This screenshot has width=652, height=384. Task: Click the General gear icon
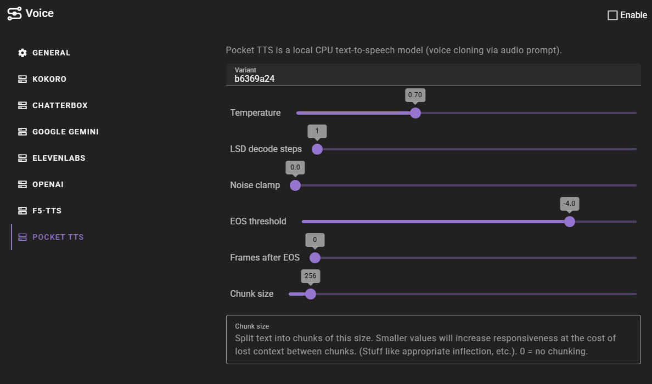point(23,53)
